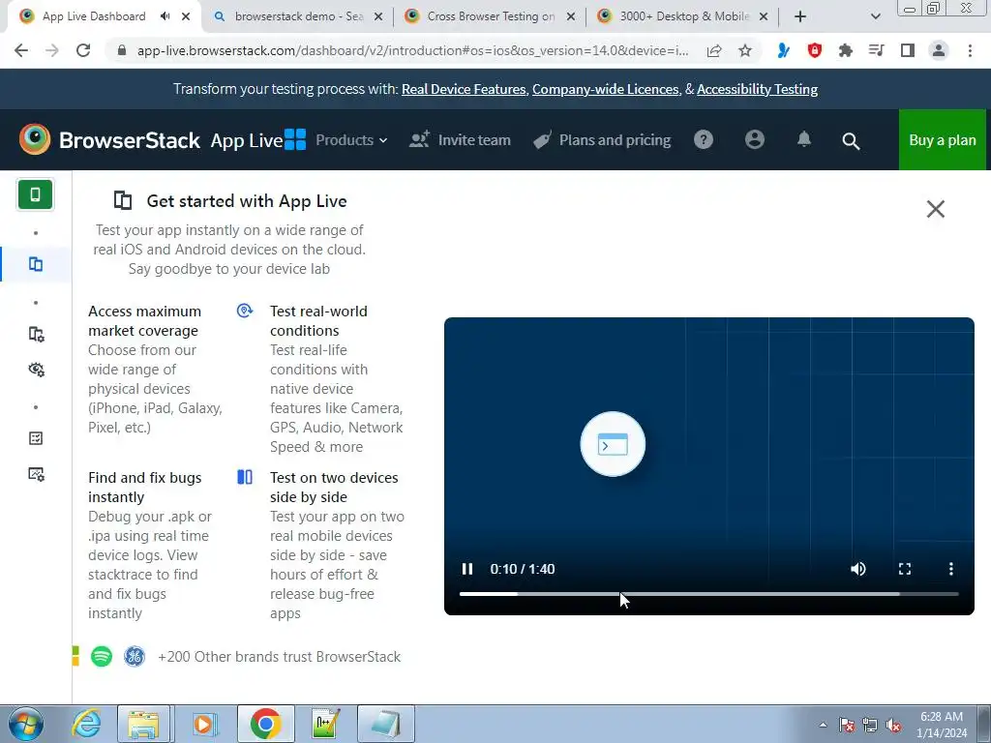Open the media controls icon
This screenshot has width=991, height=743.
click(876, 50)
